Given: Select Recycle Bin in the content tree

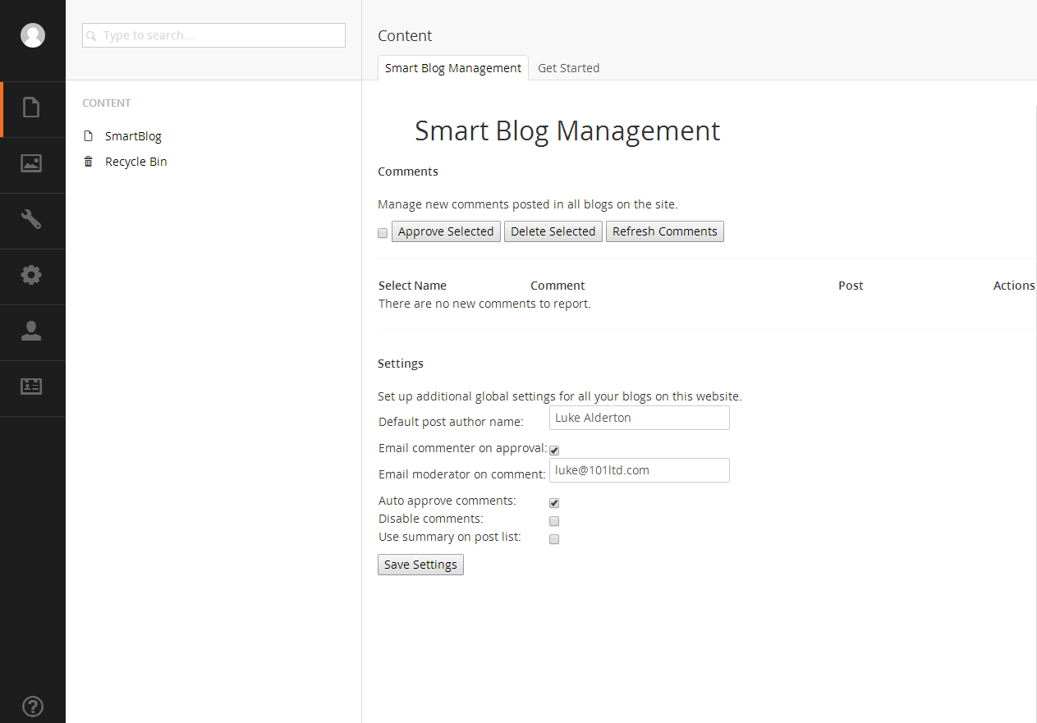Looking at the screenshot, I should click(x=136, y=162).
